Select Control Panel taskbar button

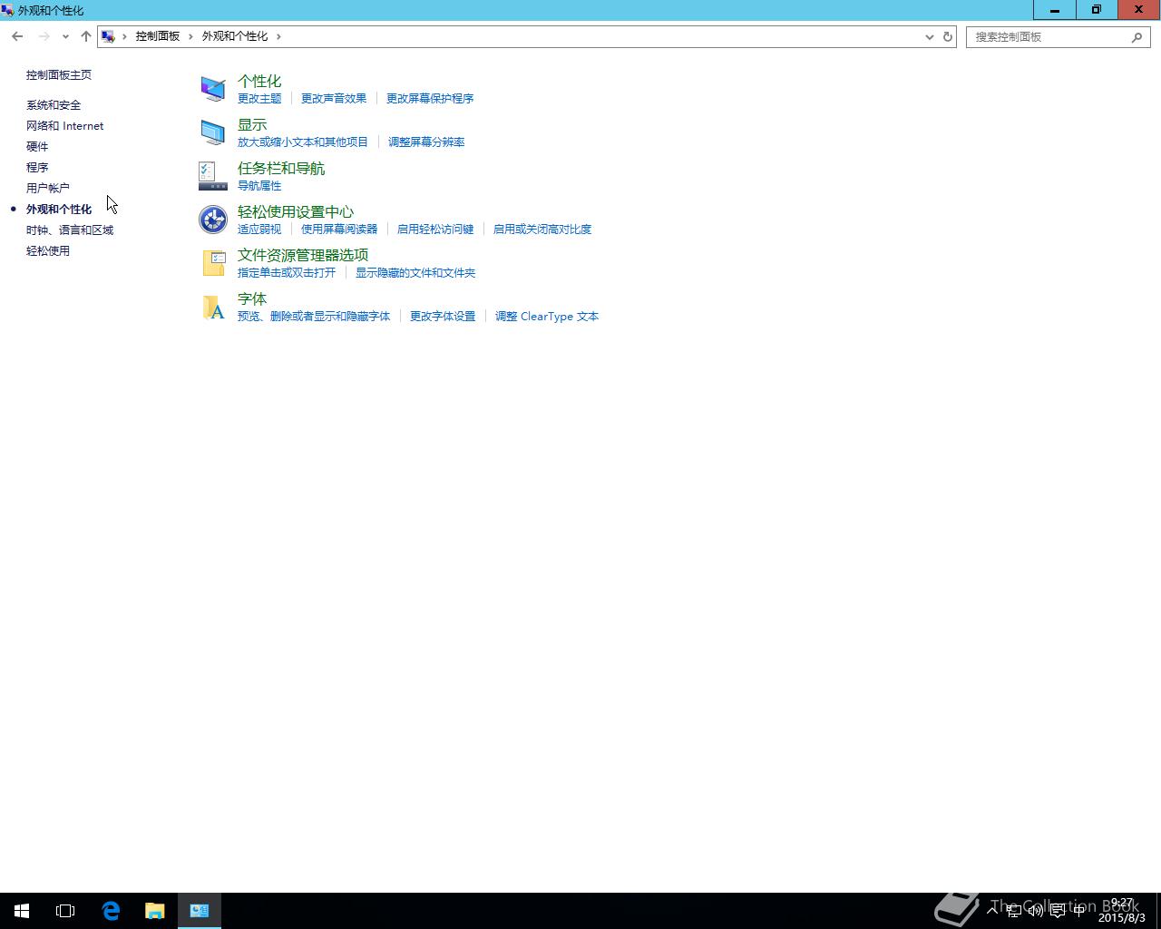tap(200, 911)
